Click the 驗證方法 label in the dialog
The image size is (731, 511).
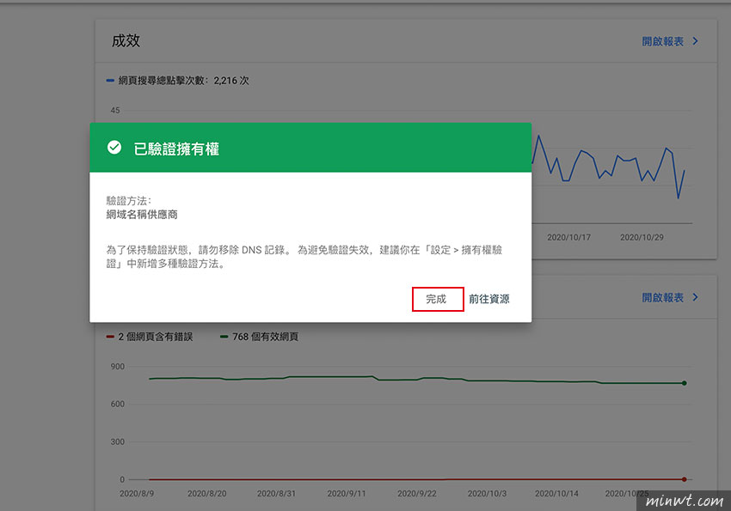click(129, 201)
